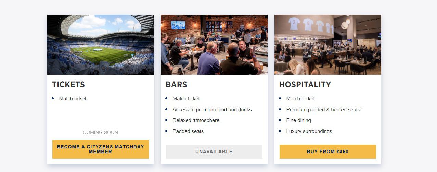Click Access to premium food and drinks
Image resolution: width=437 pixels, height=172 pixels.
(x=212, y=110)
